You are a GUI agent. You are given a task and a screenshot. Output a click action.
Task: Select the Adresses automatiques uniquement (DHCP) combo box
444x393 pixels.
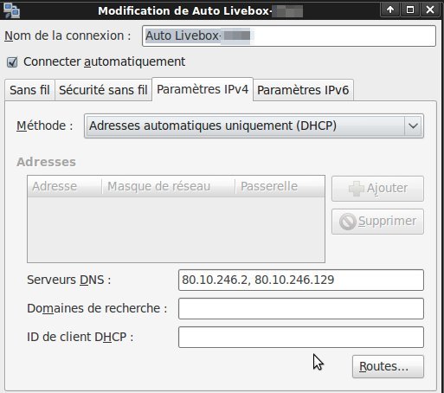point(254,126)
